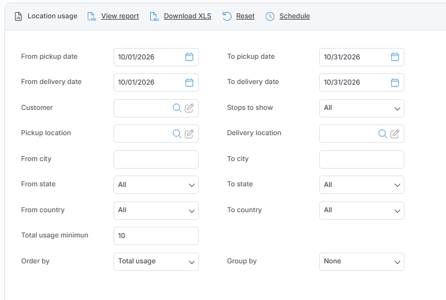Click the Location usage title text
446x300 pixels.
pos(52,16)
